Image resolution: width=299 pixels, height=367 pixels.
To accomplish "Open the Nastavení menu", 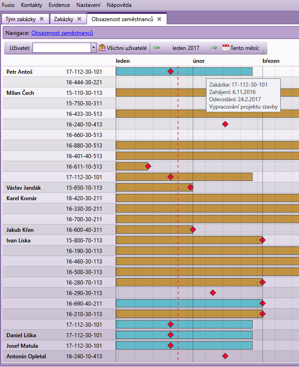I will point(88,5).
